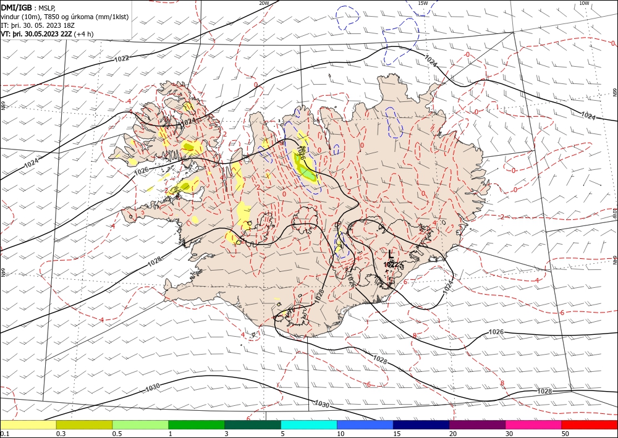Click the 1026 isobar label near the 10W meridian

pyautogui.click(x=496, y=332)
